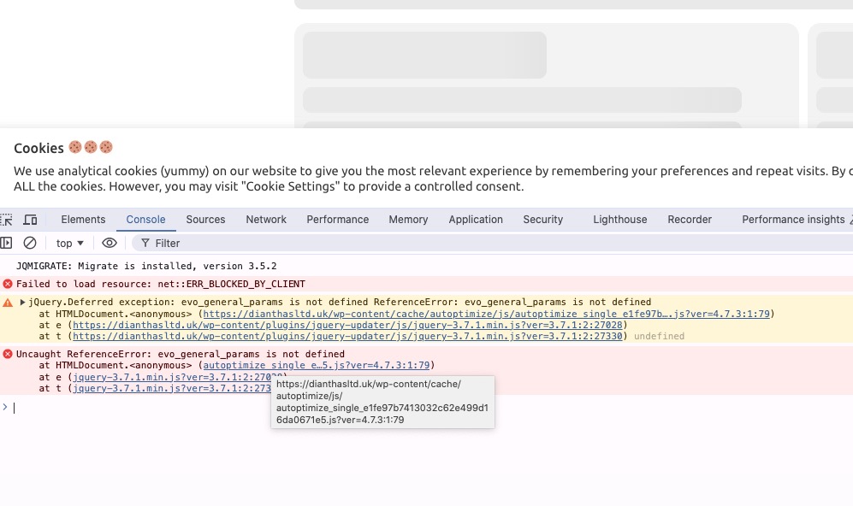Open the Recorder tab
The height and width of the screenshot is (506, 853).
[690, 220]
